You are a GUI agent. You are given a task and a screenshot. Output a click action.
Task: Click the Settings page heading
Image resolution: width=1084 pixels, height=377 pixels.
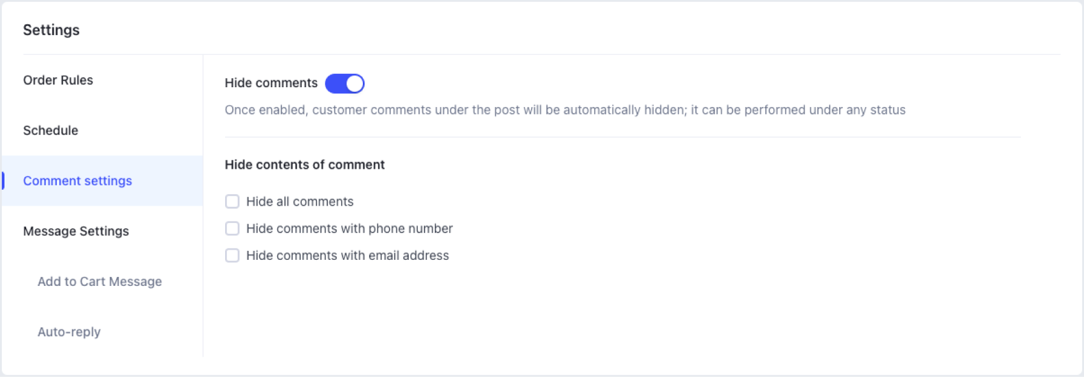click(x=51, y=30)
